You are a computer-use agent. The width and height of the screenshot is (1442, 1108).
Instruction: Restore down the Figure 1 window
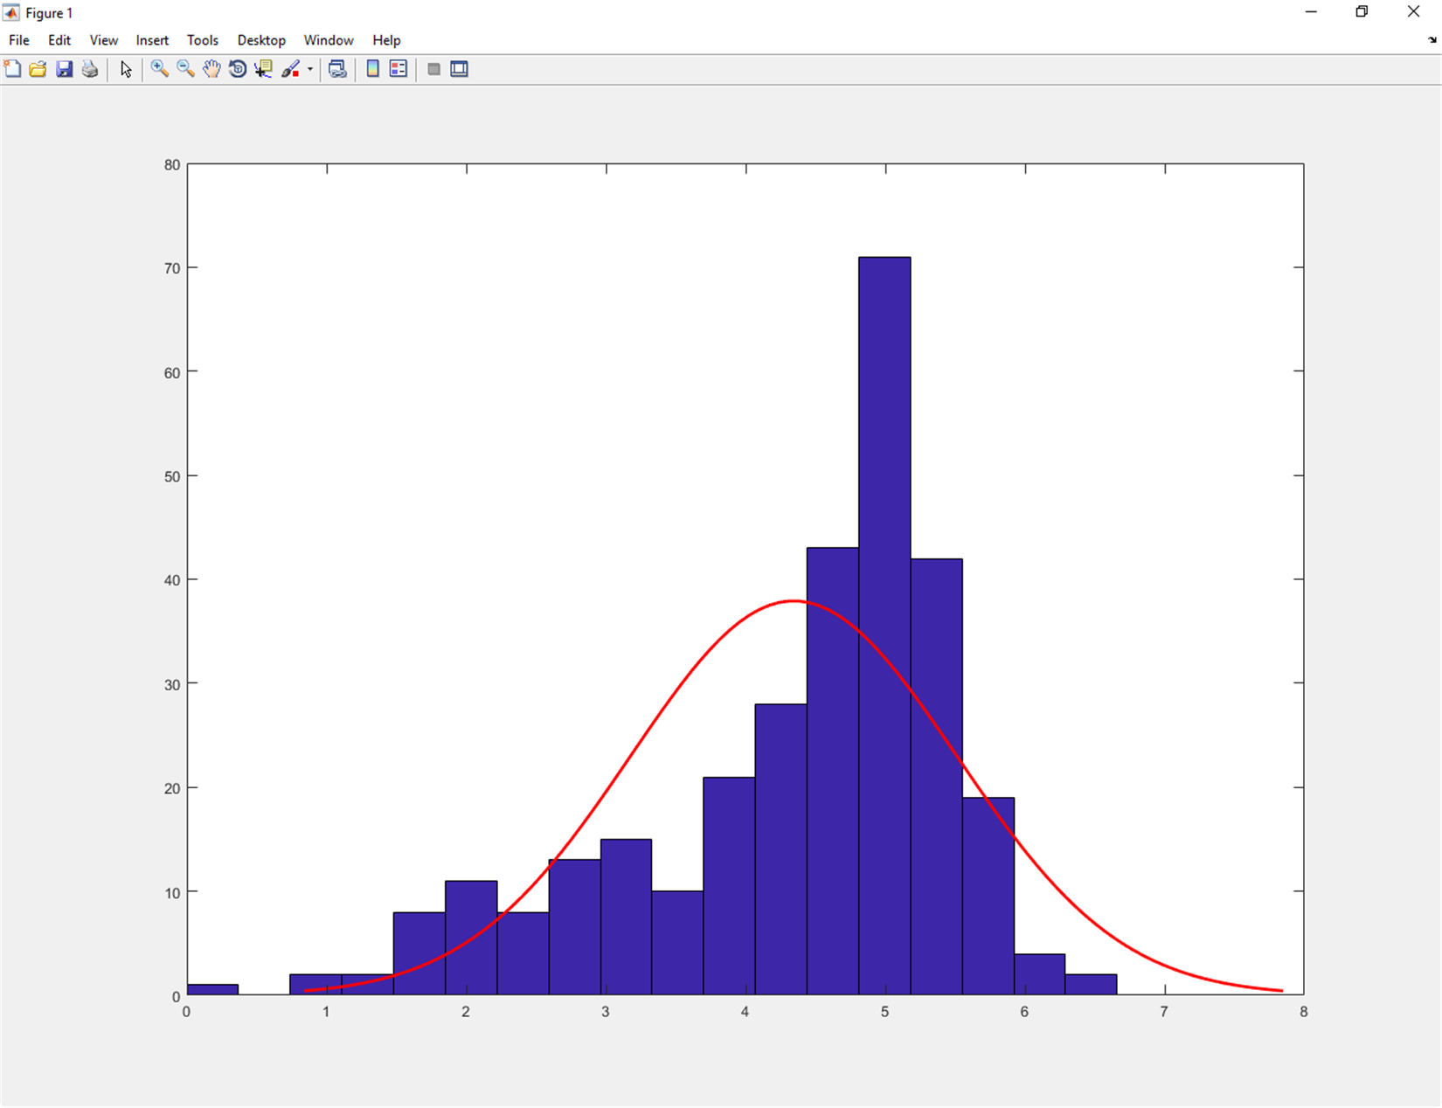[x=1362, y=12]
